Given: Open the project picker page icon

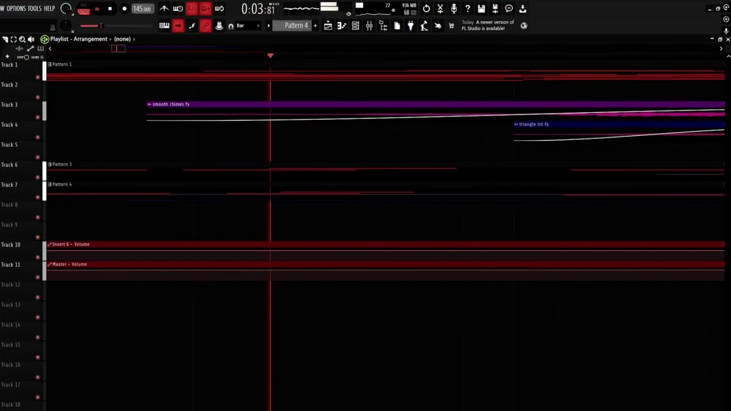Looking at the screenshot, I should click(x=397, y=26).
